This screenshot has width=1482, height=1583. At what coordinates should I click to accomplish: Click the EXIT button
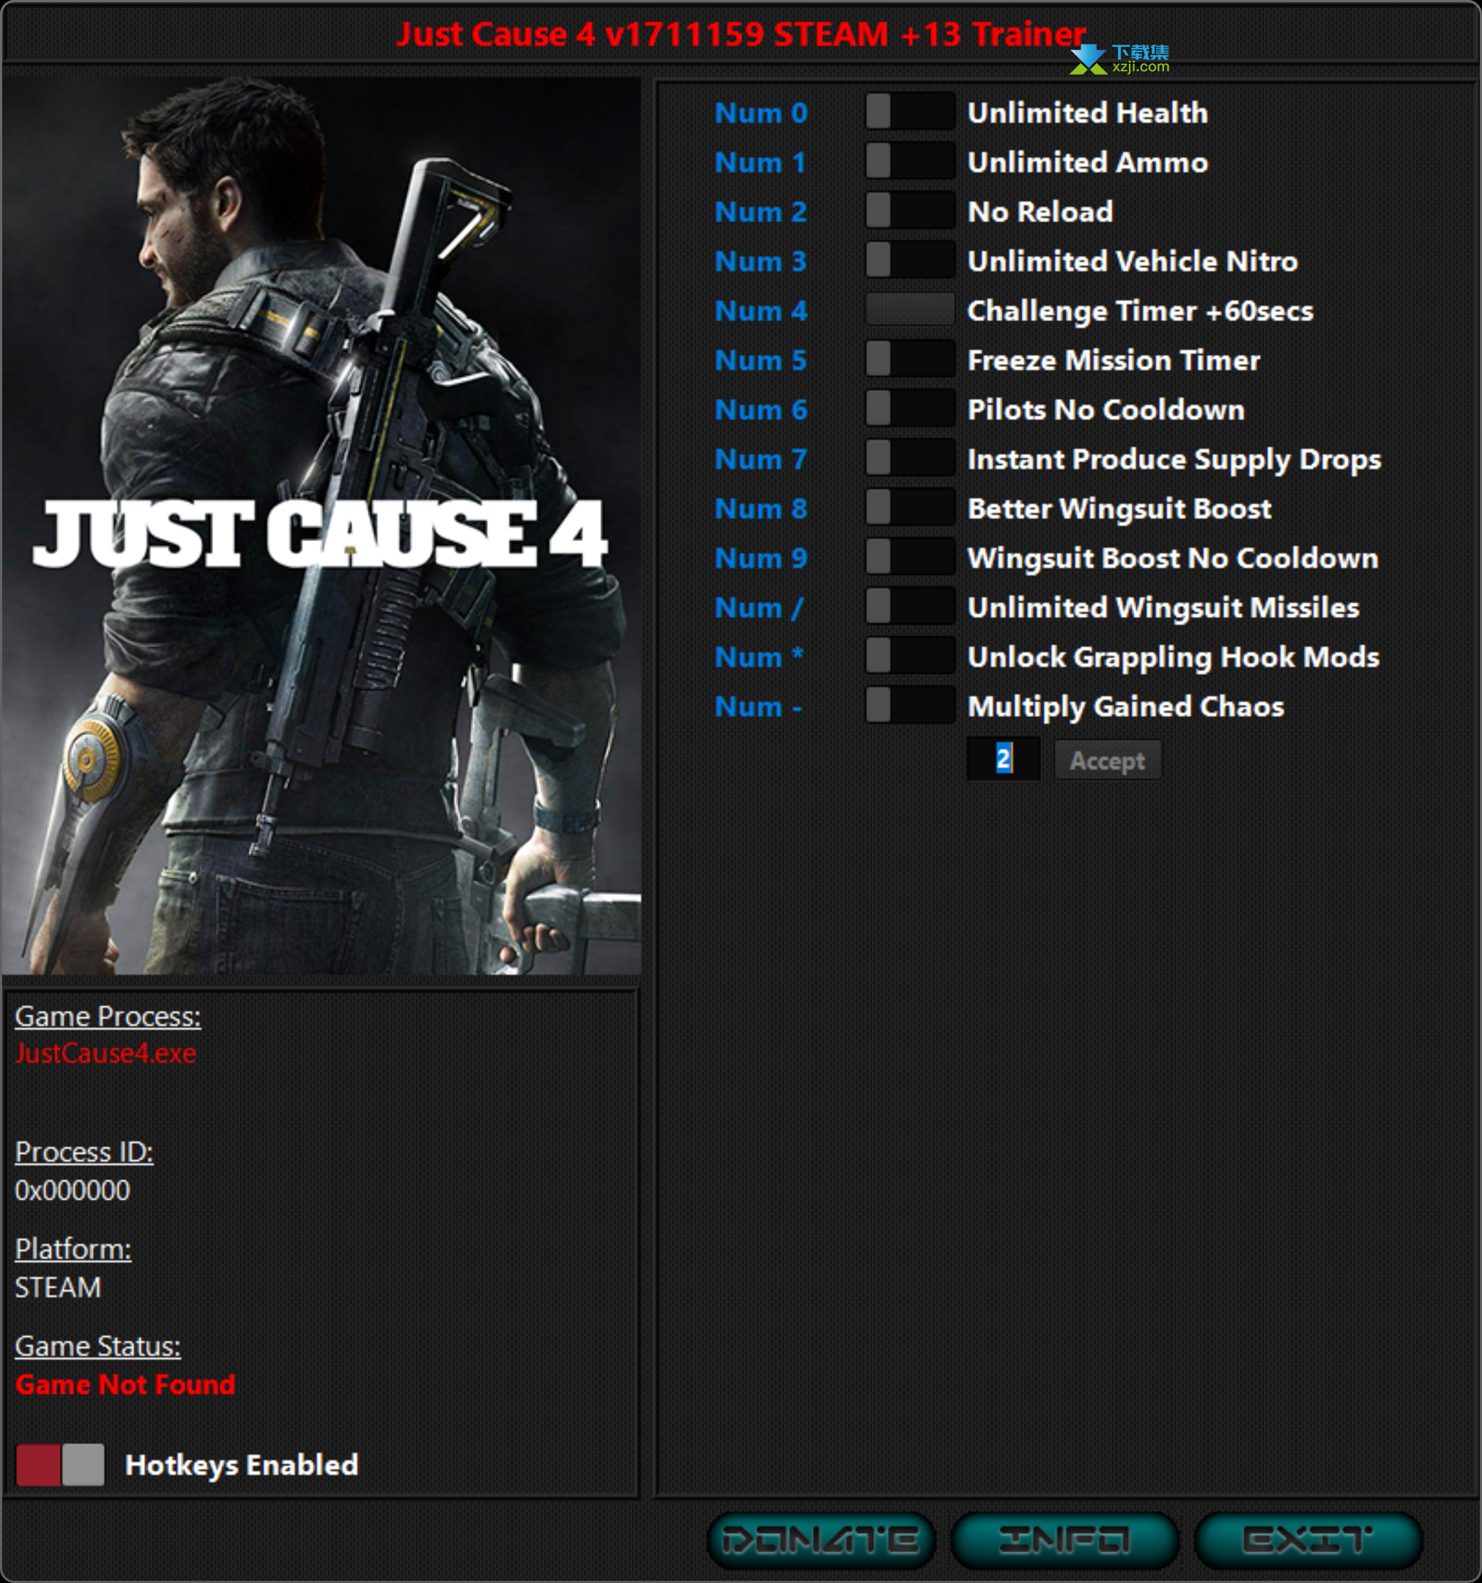click(1308, 1540)
